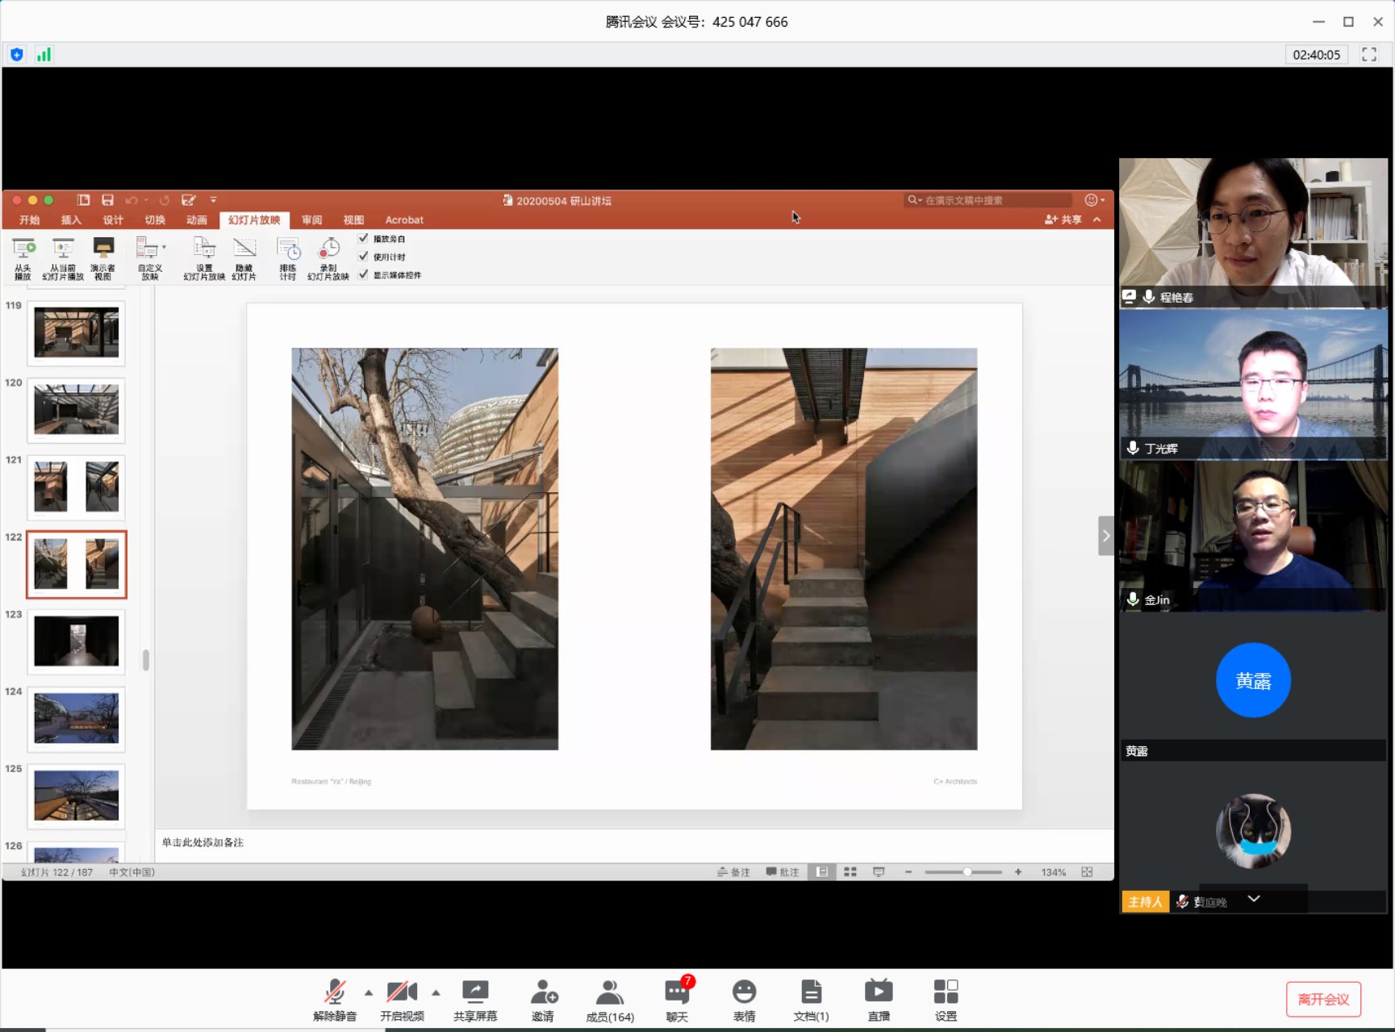
Task: Switch to the 审阅 ribbon tab
Action: click(311, 220)
